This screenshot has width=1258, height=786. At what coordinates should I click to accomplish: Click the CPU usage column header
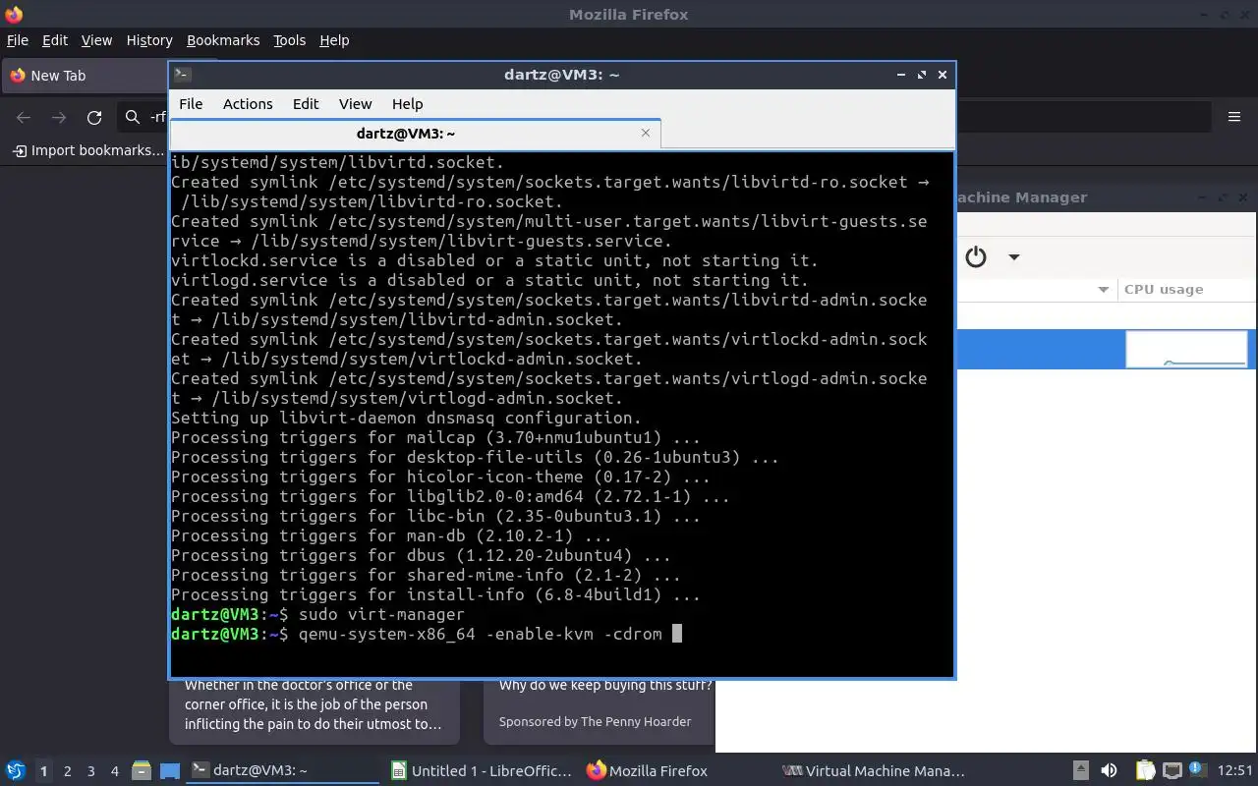click(x=1186, y=290)
